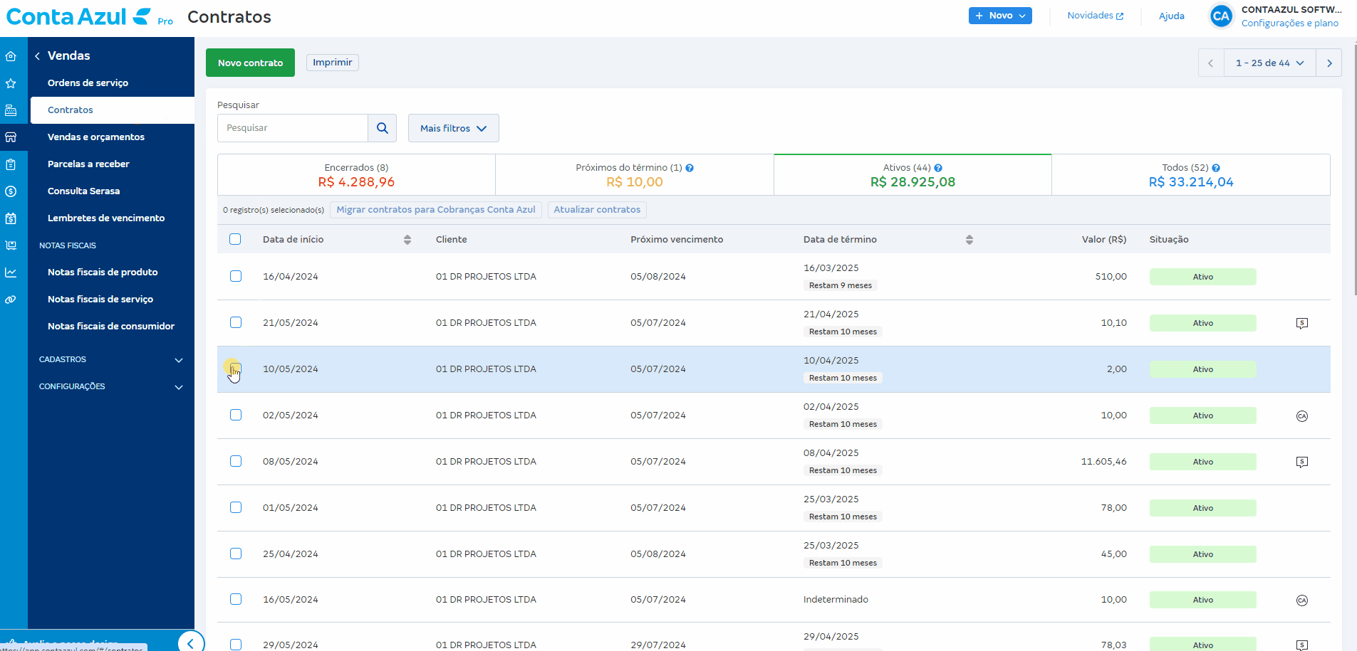This screenshot has width=1357, height=651.
Task: Click the billing icon on the 11.605,46 row
Action: (x=1301, y=462)
